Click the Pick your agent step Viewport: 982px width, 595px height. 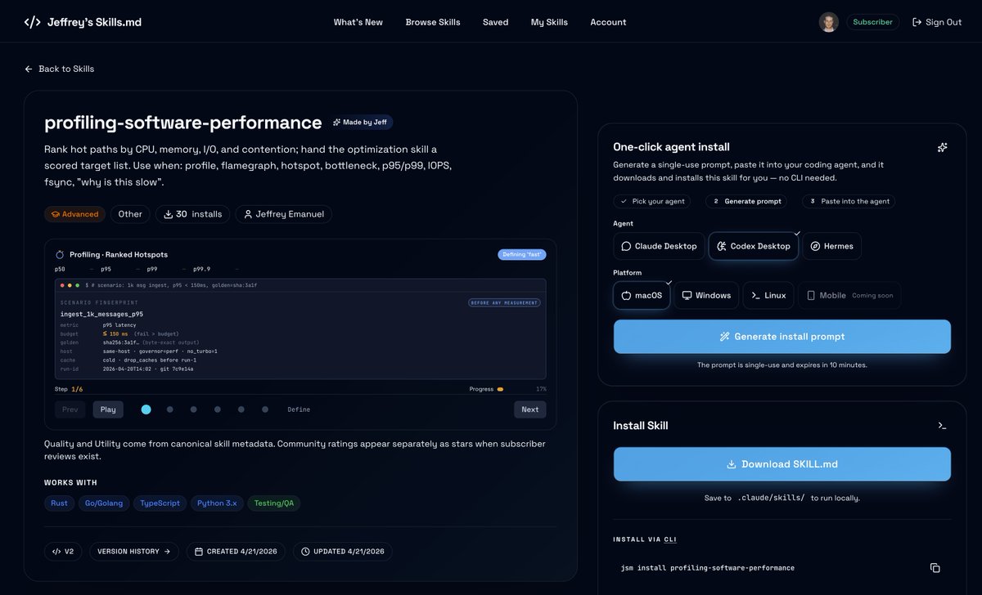(x=652, y=201)
